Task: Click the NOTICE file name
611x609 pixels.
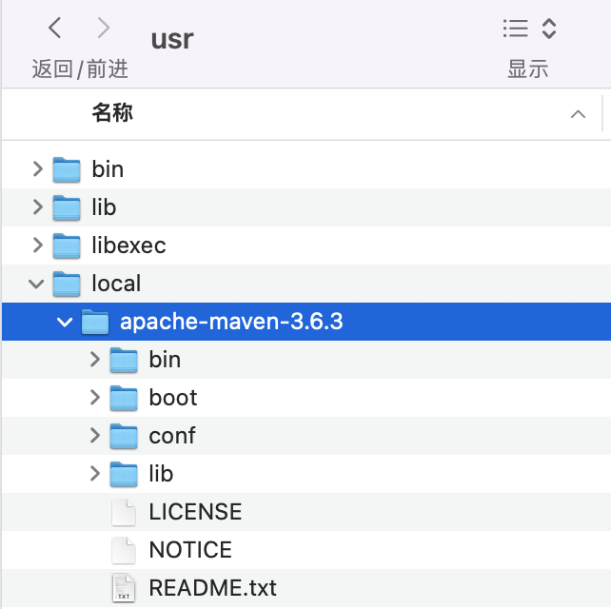Action: [x=190, y=550]
